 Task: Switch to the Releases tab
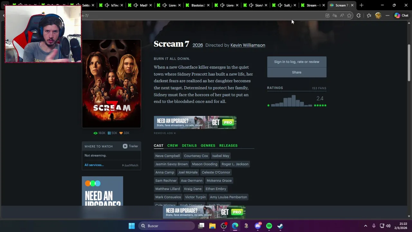228,146
